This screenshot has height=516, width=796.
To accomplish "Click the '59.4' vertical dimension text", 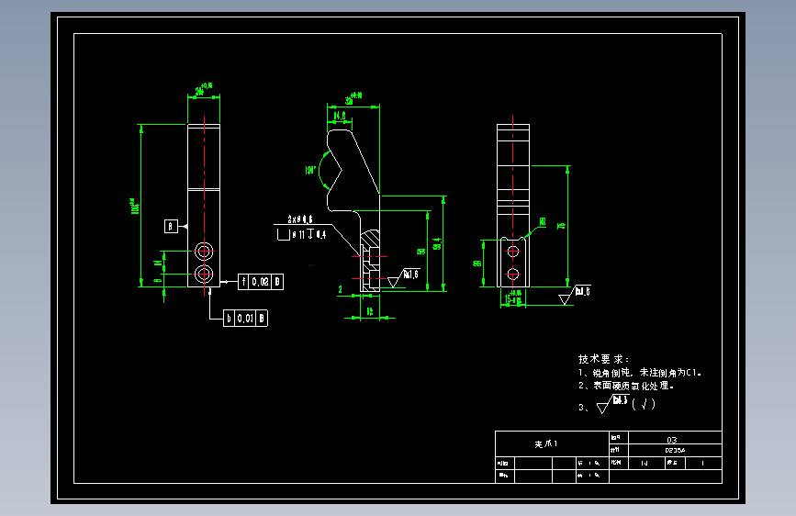I will 437,244.
